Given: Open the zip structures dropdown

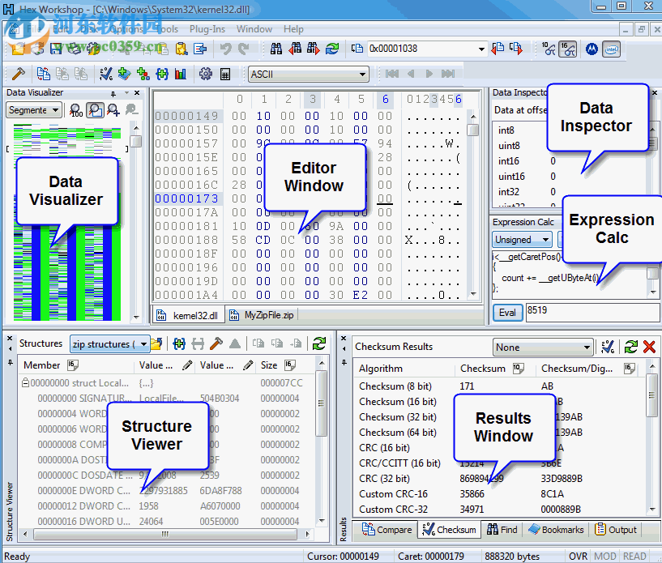Looking at the screenshot, I should pos(109,343).
